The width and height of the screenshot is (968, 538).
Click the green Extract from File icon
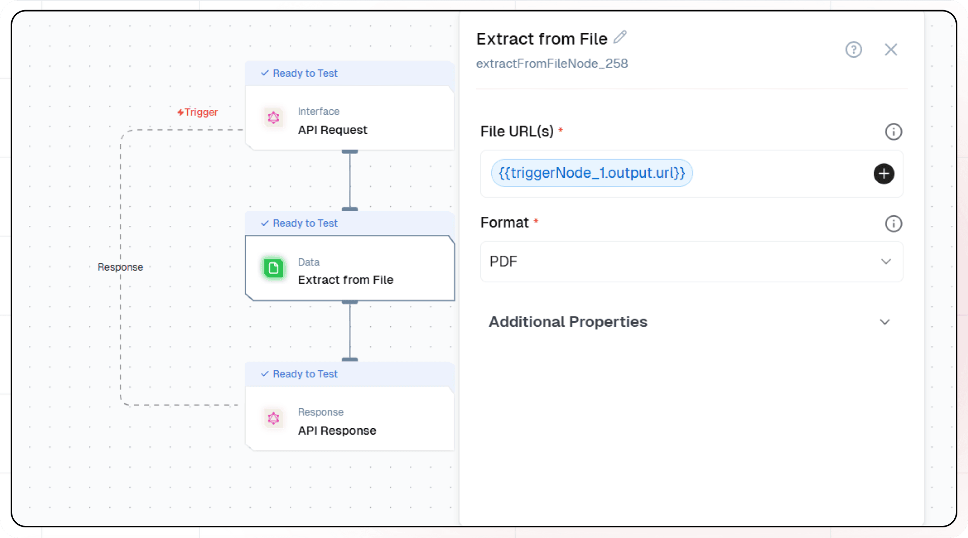[x=274, y=268]
